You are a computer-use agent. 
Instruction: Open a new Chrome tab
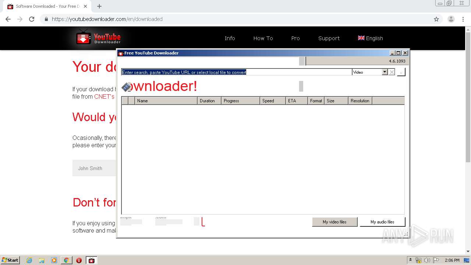pyautogui.click(x=99, y=6)
